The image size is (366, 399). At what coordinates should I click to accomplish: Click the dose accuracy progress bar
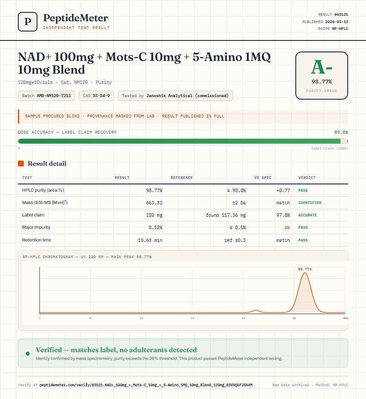pyautogui.click(x=183, y=141)
